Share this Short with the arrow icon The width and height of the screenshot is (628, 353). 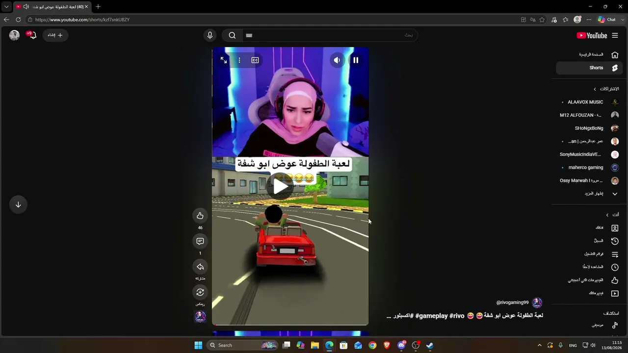point(200,267)
